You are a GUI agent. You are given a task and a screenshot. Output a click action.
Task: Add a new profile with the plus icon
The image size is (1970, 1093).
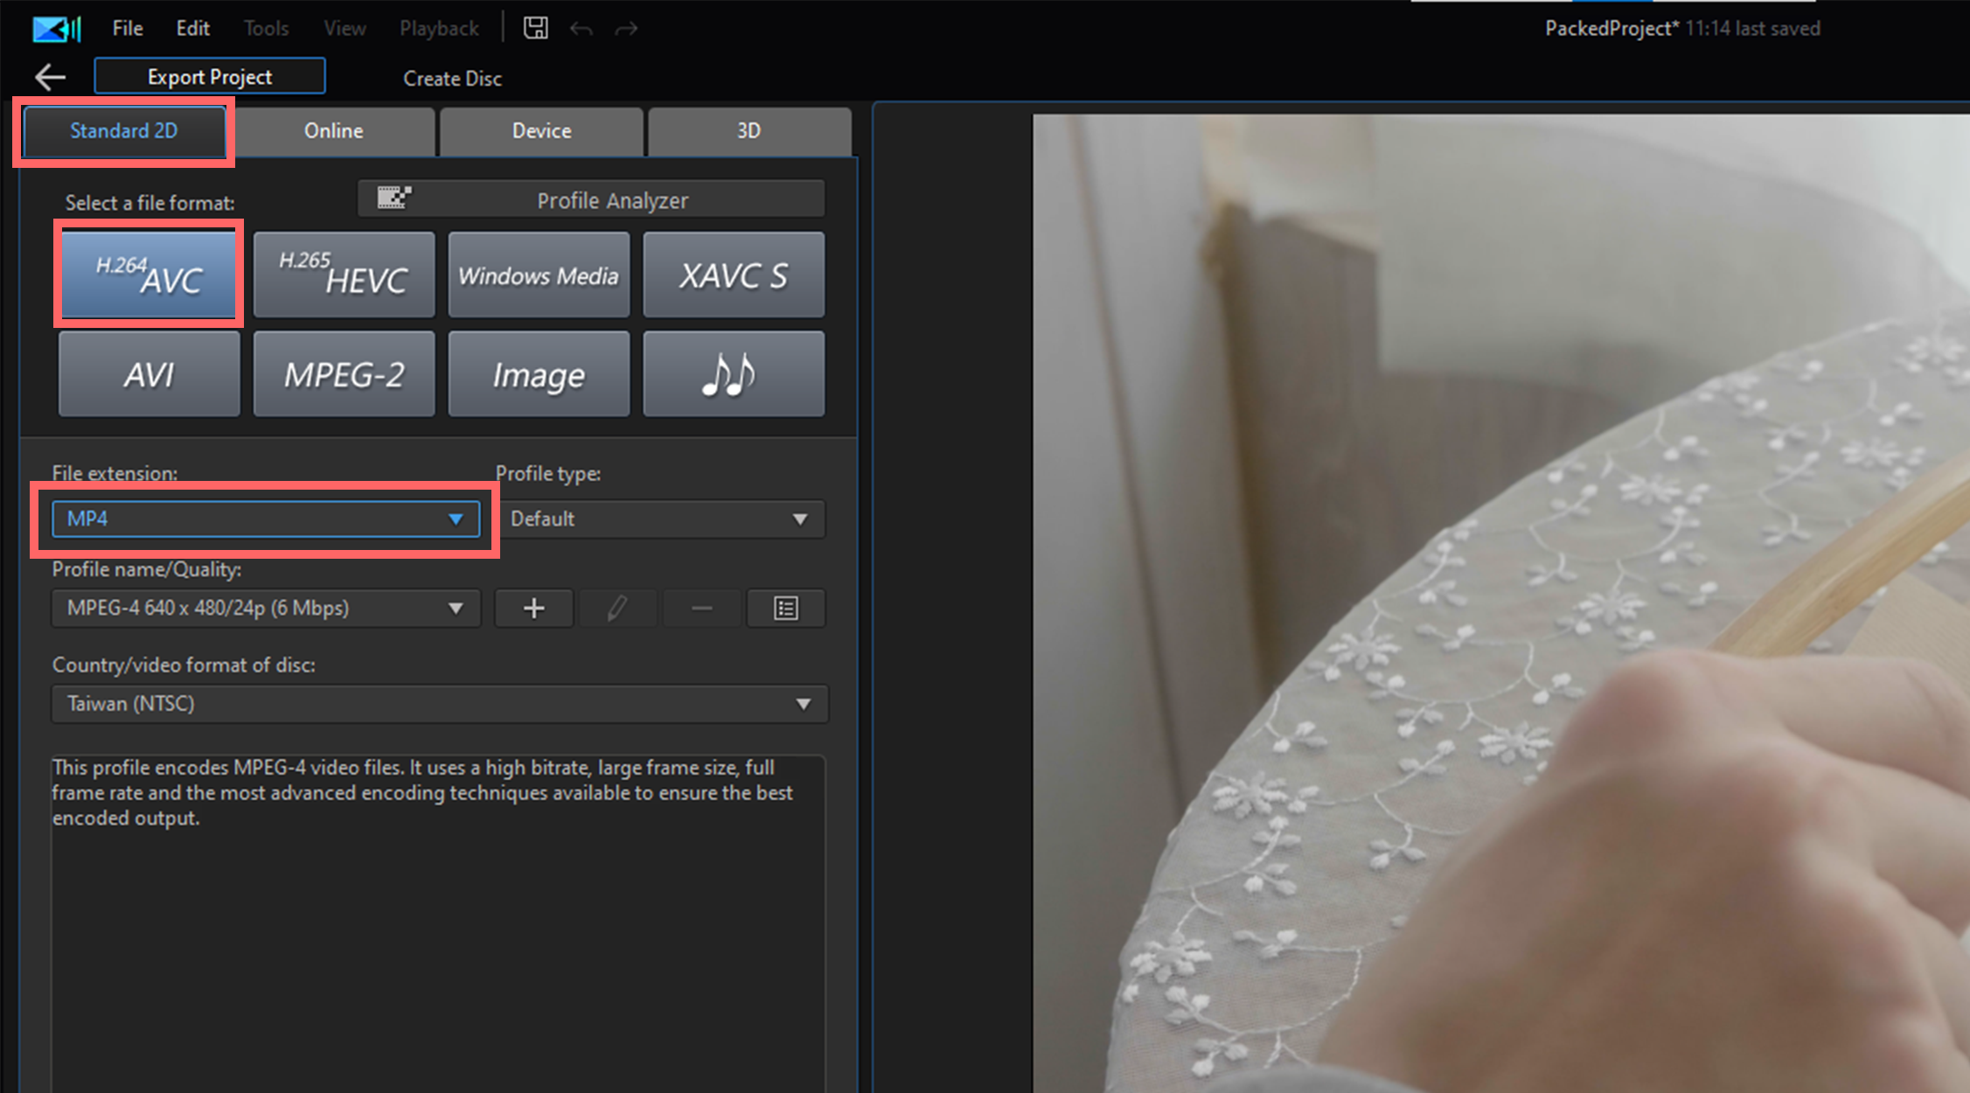pyautogui.click(x=533, y=608)
